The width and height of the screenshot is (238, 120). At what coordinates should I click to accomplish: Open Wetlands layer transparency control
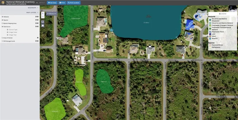coord(36,17)
